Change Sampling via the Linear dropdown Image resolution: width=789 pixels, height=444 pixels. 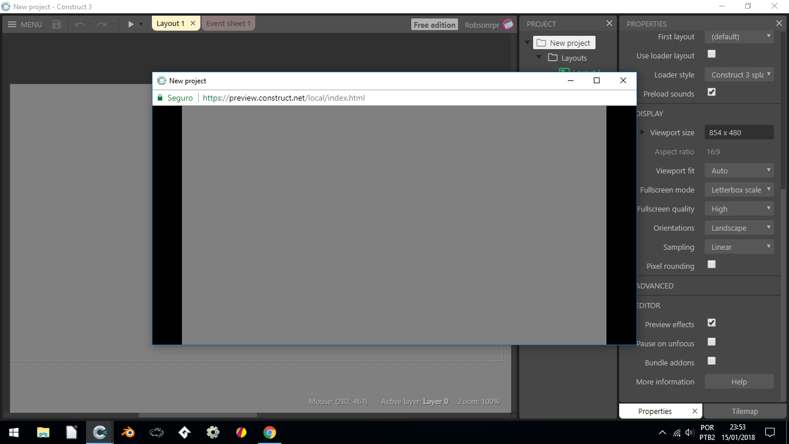pos(739,246)
